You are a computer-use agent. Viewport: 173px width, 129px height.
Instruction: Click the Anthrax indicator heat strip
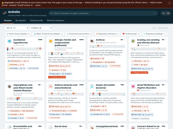107,47
